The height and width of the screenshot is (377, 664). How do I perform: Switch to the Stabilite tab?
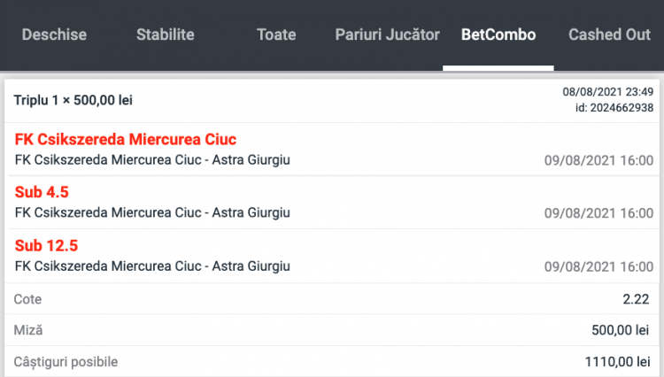click(x=166, y=35)
